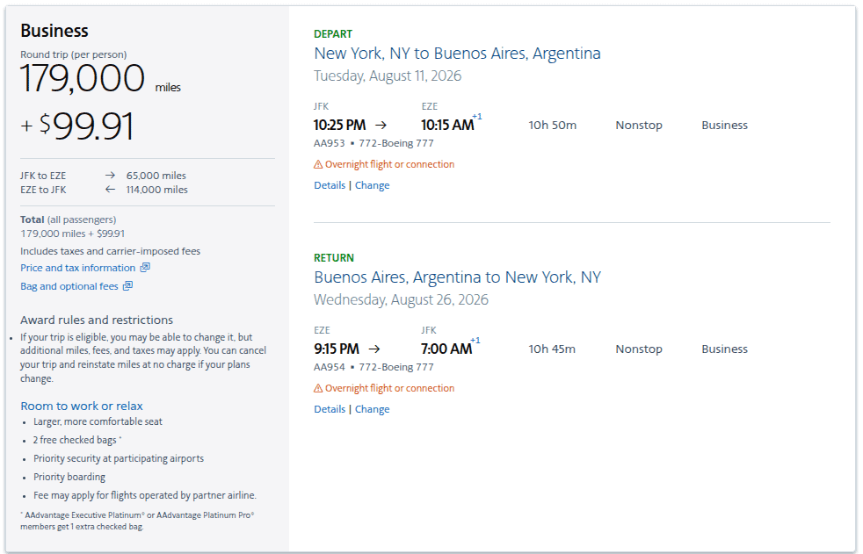Change the departing New York flight
The width and height of the screenshot is (863, 554).
coord(372,185)
